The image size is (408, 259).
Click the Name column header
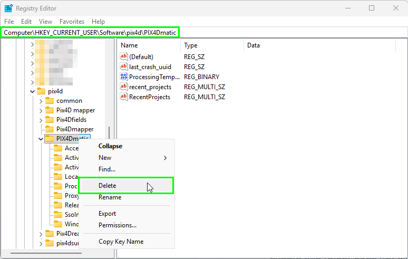pyautogui.click(x=149, y=45)
